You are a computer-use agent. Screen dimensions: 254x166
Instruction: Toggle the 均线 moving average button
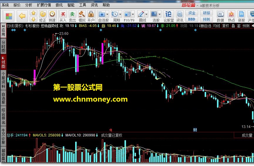click(217, 26)
